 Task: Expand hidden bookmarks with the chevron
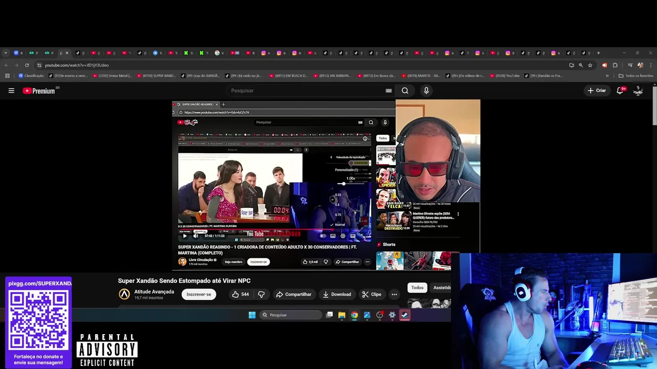pos(607,76)
